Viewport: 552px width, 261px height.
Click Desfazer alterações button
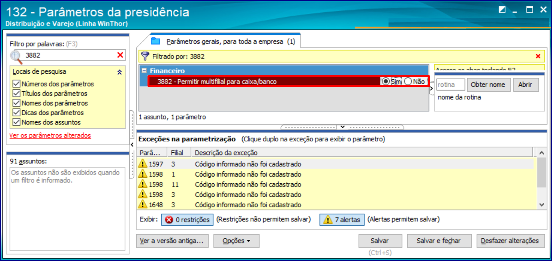510,241
